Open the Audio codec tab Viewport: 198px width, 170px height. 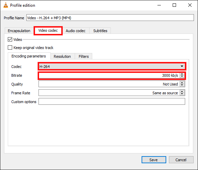(x=75, y=31)
